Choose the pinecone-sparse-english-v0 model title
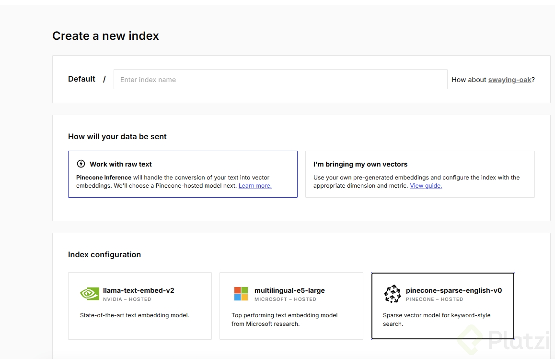 click(x=453, y=290)
